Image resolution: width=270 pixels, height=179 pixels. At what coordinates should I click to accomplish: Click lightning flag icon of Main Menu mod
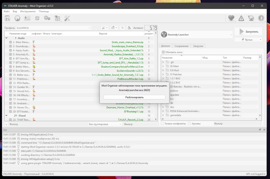34,42
